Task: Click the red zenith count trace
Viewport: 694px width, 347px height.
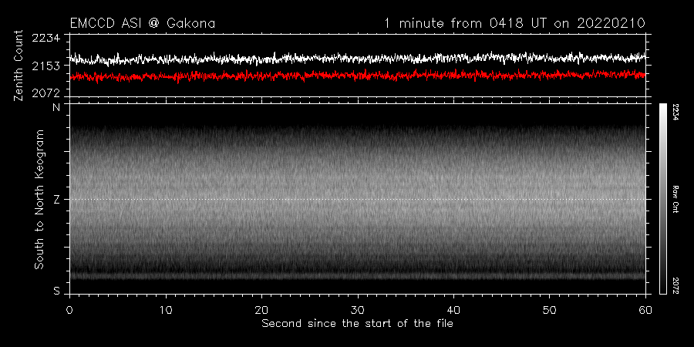Action: point(358,76)
